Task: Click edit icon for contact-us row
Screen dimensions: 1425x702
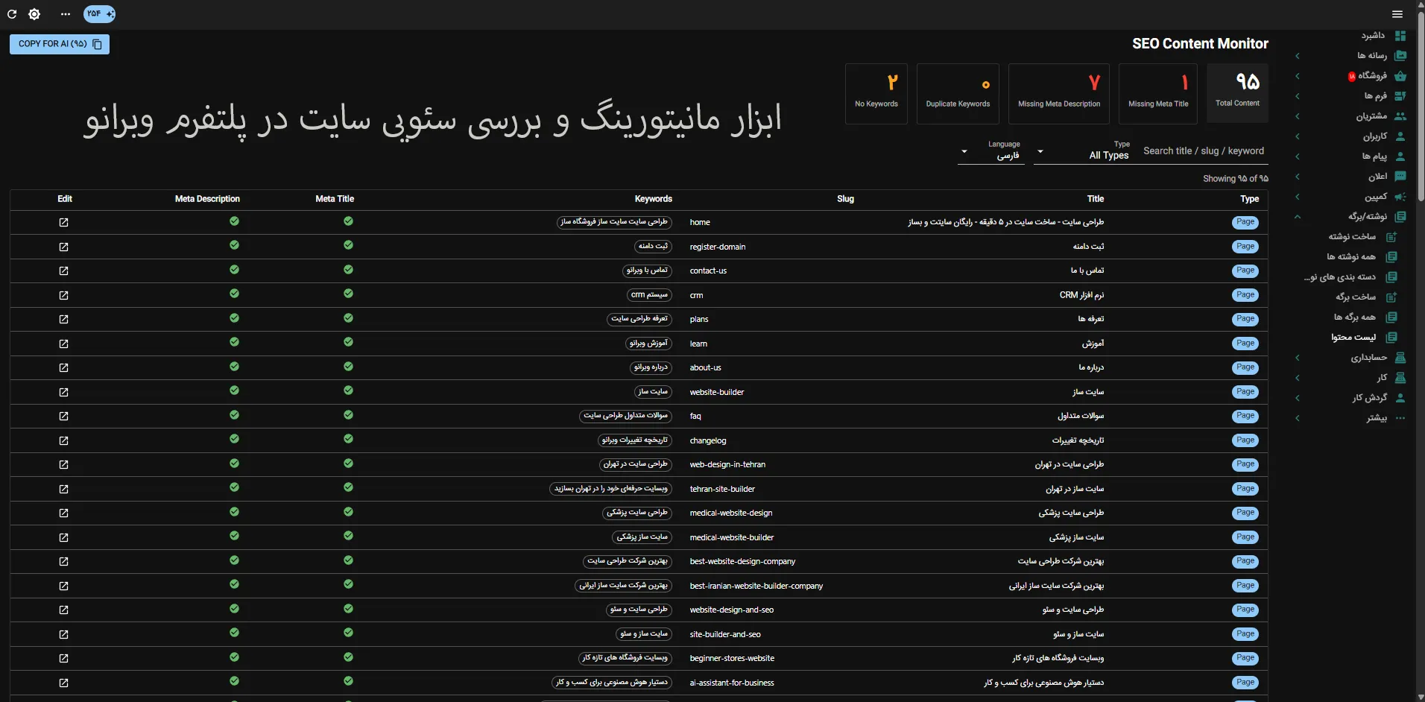Action: pos(63,271)
